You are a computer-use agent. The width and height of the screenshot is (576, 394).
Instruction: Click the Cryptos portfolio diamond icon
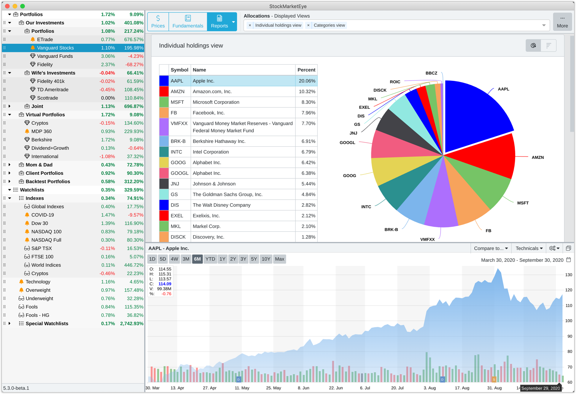click(x=27, y=123)
